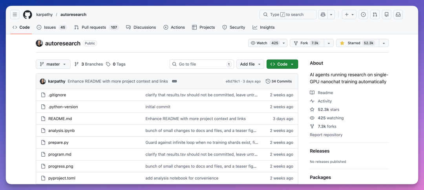Click the file icon beside prepare.py
Image resolution: width=424 pixels, height=190 pixels.
[x=43, y=142]
